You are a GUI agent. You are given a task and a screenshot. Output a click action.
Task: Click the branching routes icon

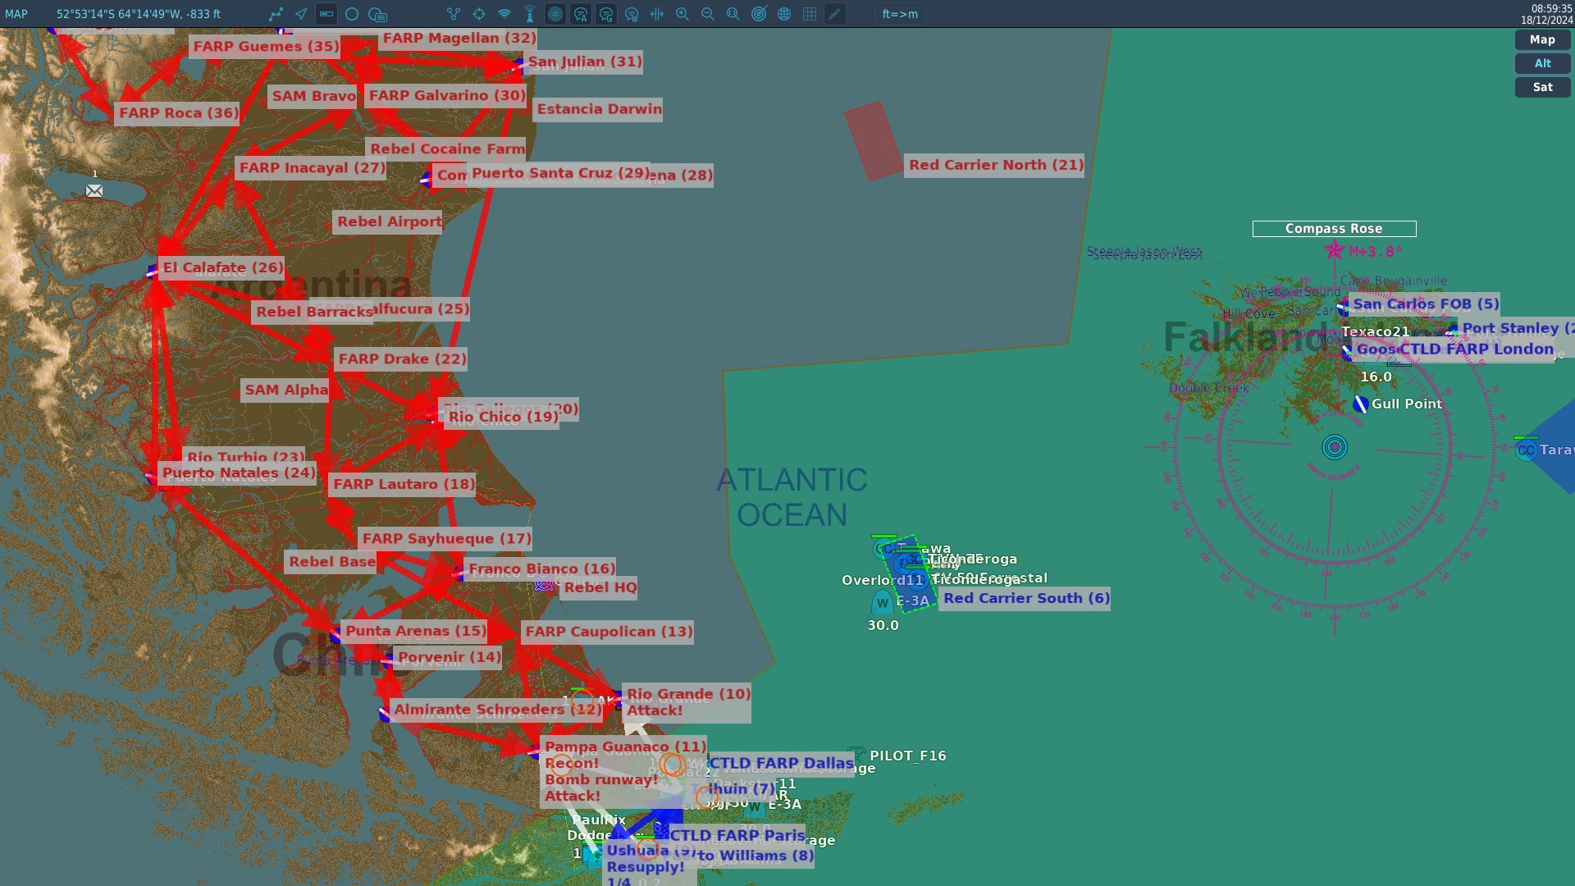(454, 14)
